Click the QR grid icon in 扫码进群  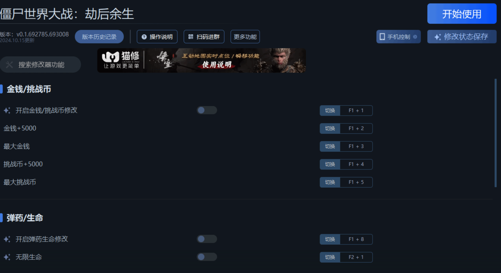coord(191,37)
